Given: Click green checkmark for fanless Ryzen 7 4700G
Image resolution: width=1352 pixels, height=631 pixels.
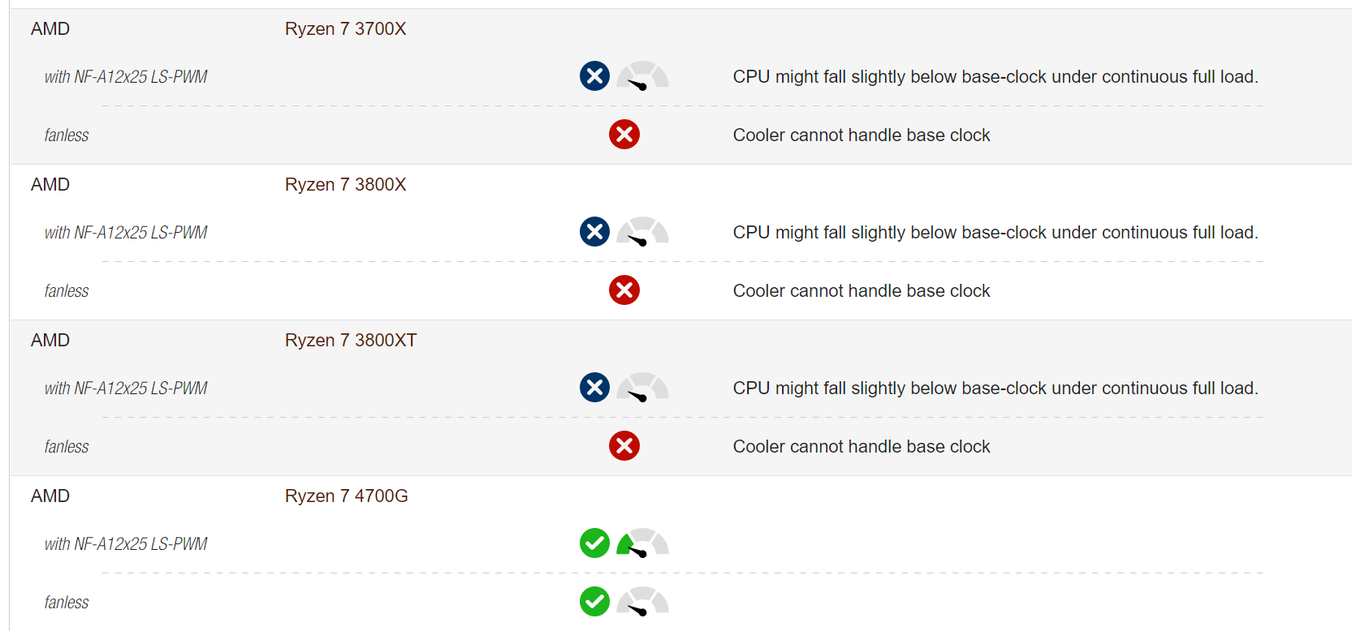Looking at the screenshot, I should (x=594, y=602).
